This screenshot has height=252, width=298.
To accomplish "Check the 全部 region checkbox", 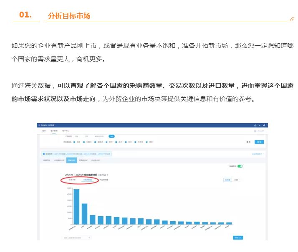I will (74, 142).
